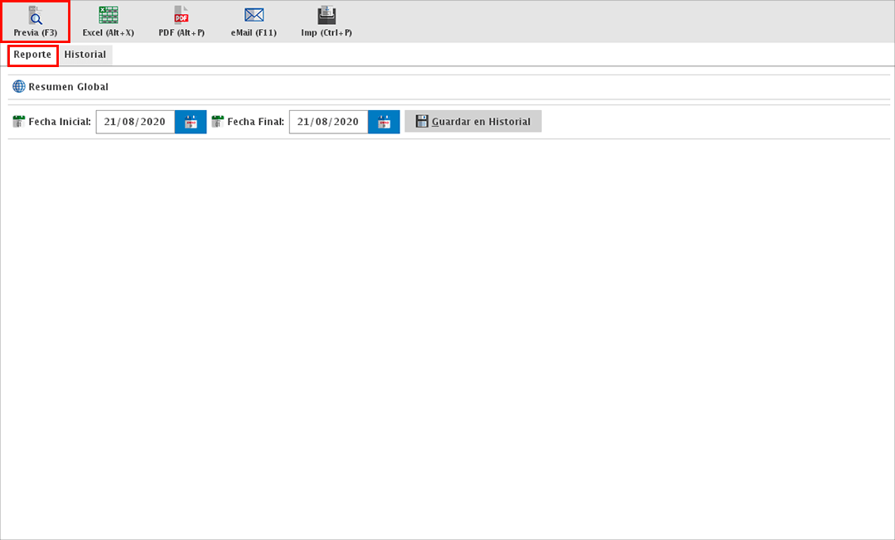This screenshot has width=895, height=540.
Task: Switch to the Historial tab
Action: click(x=85, y=55)
